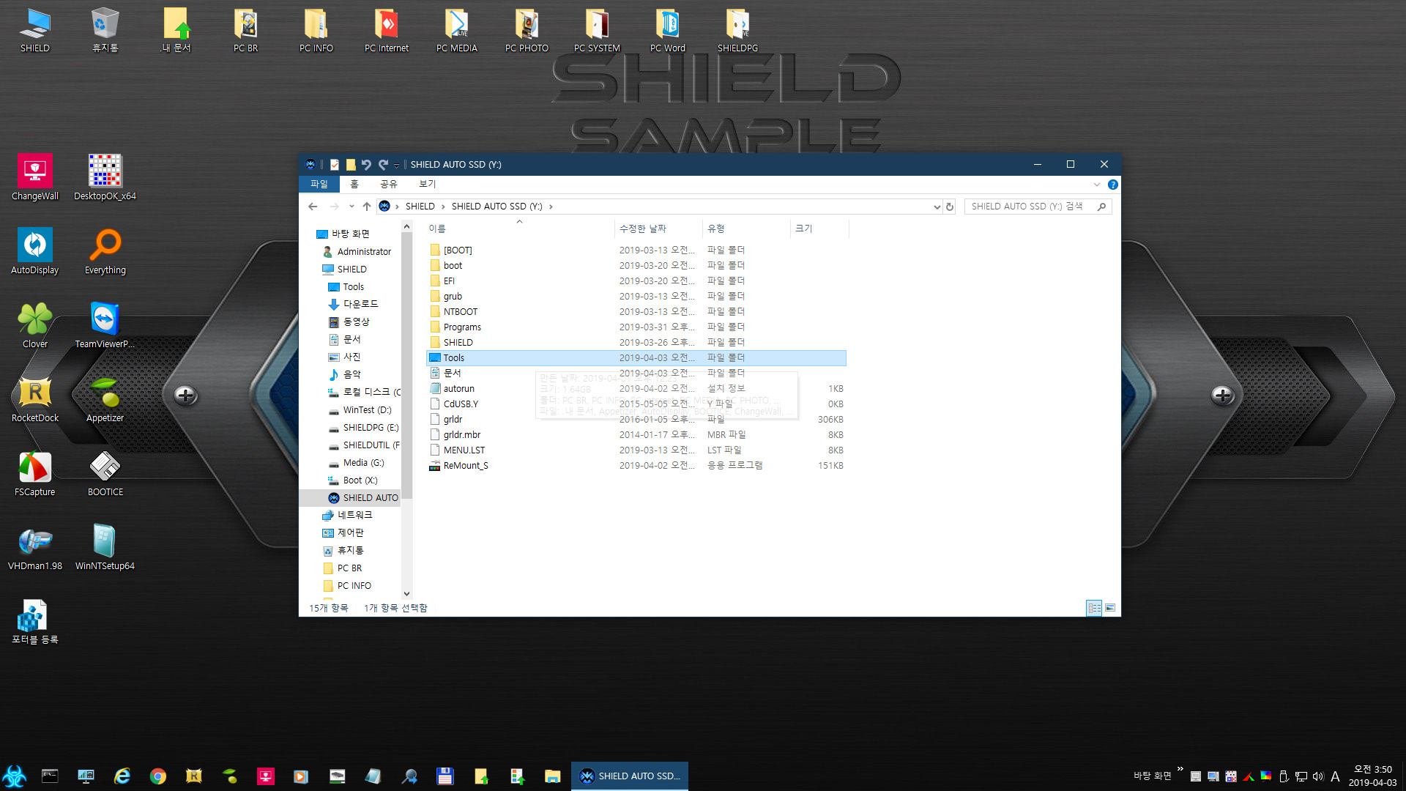The height and width of the screenshot is (791, 1406).
Task: Launch FSCapture from the desktop
Action: point(34,473)
